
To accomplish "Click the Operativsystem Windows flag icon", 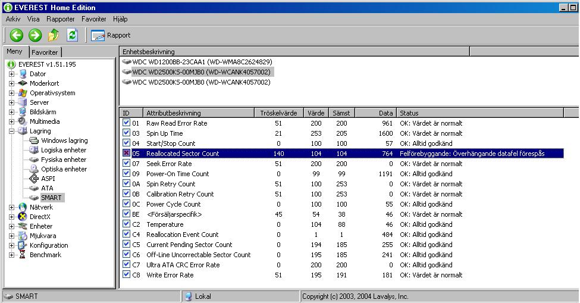I will 23,93.
